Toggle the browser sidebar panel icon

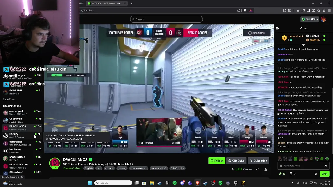(308, 10)
